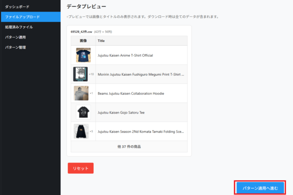Click the Komata Tamaki item thumbnail

[x=81, y=131]
